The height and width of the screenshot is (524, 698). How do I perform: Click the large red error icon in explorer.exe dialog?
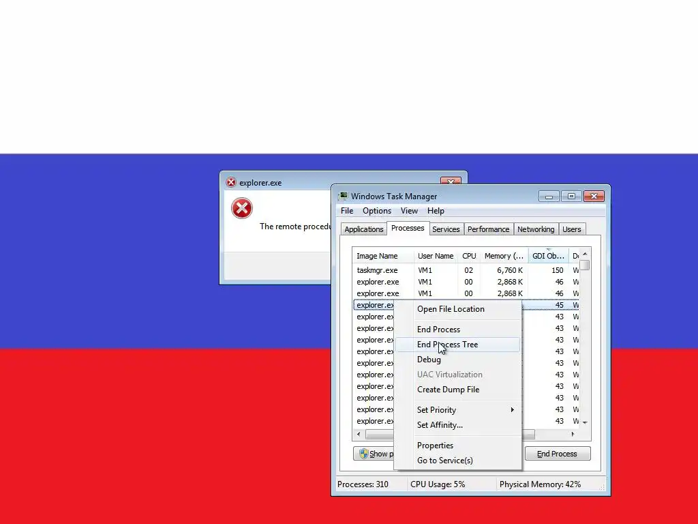[242, 208]
